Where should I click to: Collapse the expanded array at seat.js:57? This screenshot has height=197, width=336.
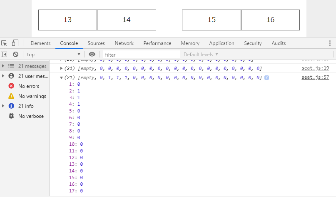click(x=61, y=77)
